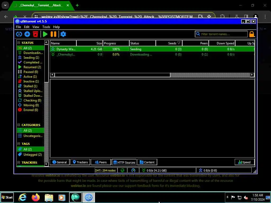Select the Stalled Uploading status filter
The image size is (271, 203).
tap(31, 91)
